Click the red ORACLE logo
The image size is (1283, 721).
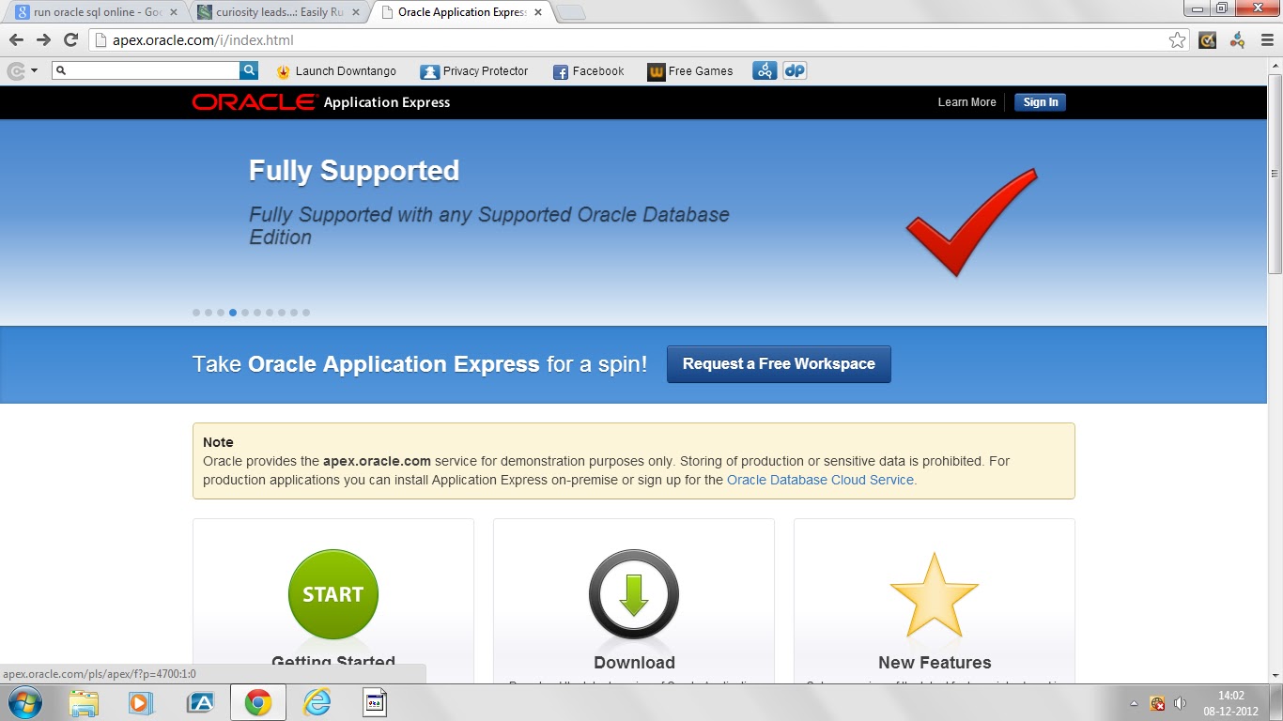254,102
